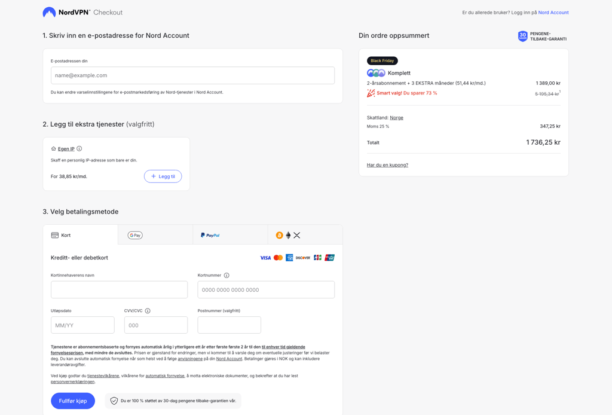612x415 pixels.
Task: Click the Komplett plan product icons
Action: 376,73
